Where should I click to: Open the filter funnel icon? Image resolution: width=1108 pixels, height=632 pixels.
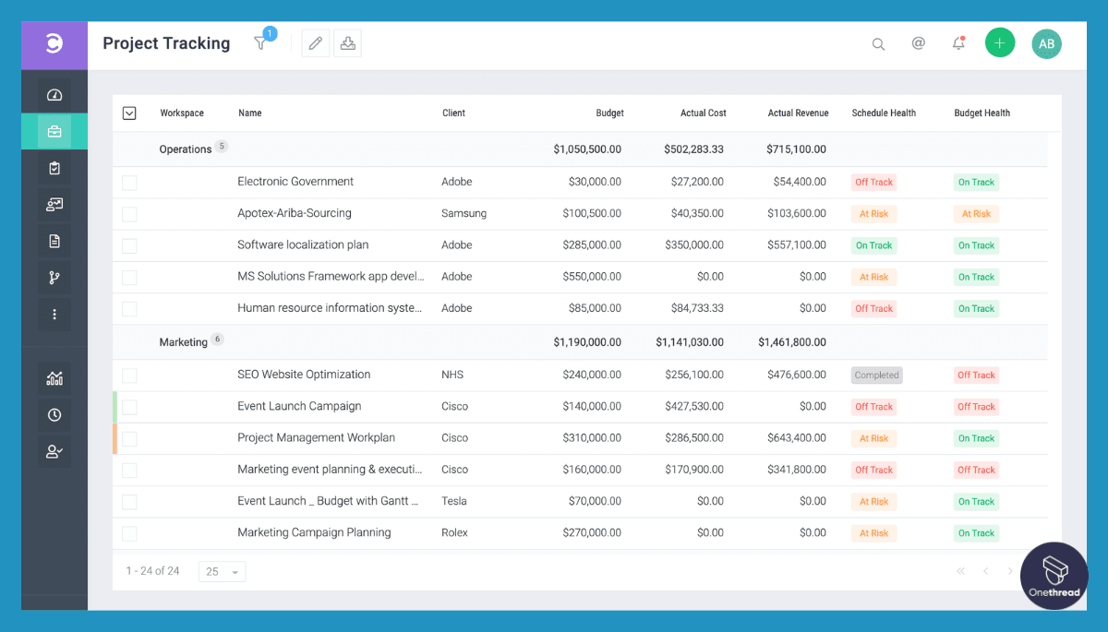pyautogui.click(x=261, y=43)
